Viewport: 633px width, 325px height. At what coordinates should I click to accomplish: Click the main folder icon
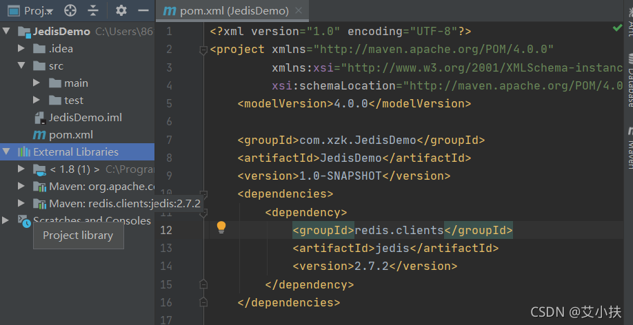(x=54, y=83)
